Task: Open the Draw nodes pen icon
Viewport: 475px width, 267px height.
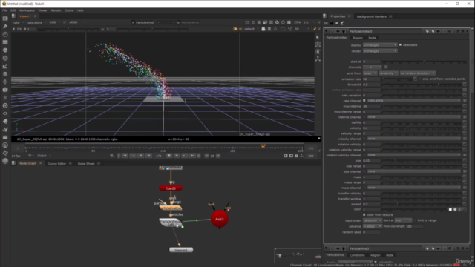Action: 5,27
